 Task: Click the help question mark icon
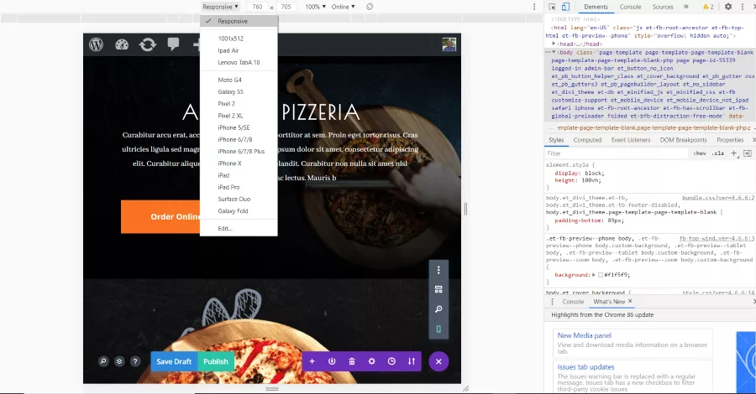(135, 361)
